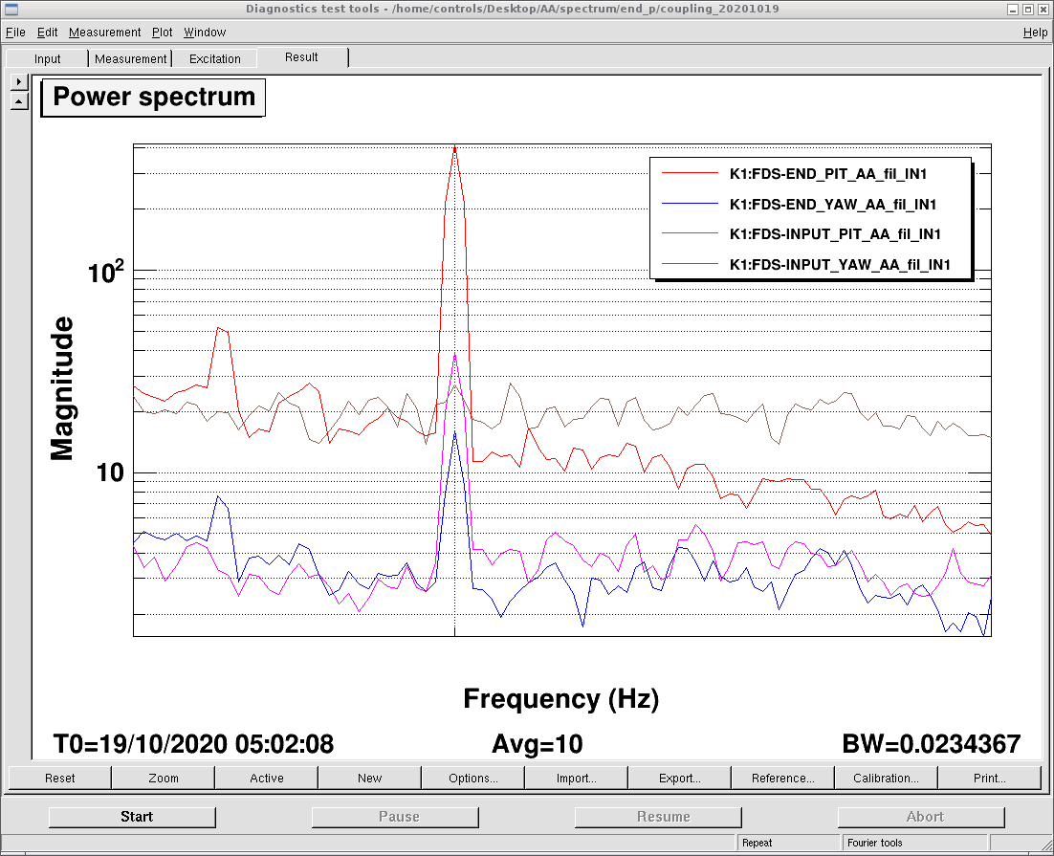Click the Import button
Screen dimensions: 1054x856
[576, 778]
